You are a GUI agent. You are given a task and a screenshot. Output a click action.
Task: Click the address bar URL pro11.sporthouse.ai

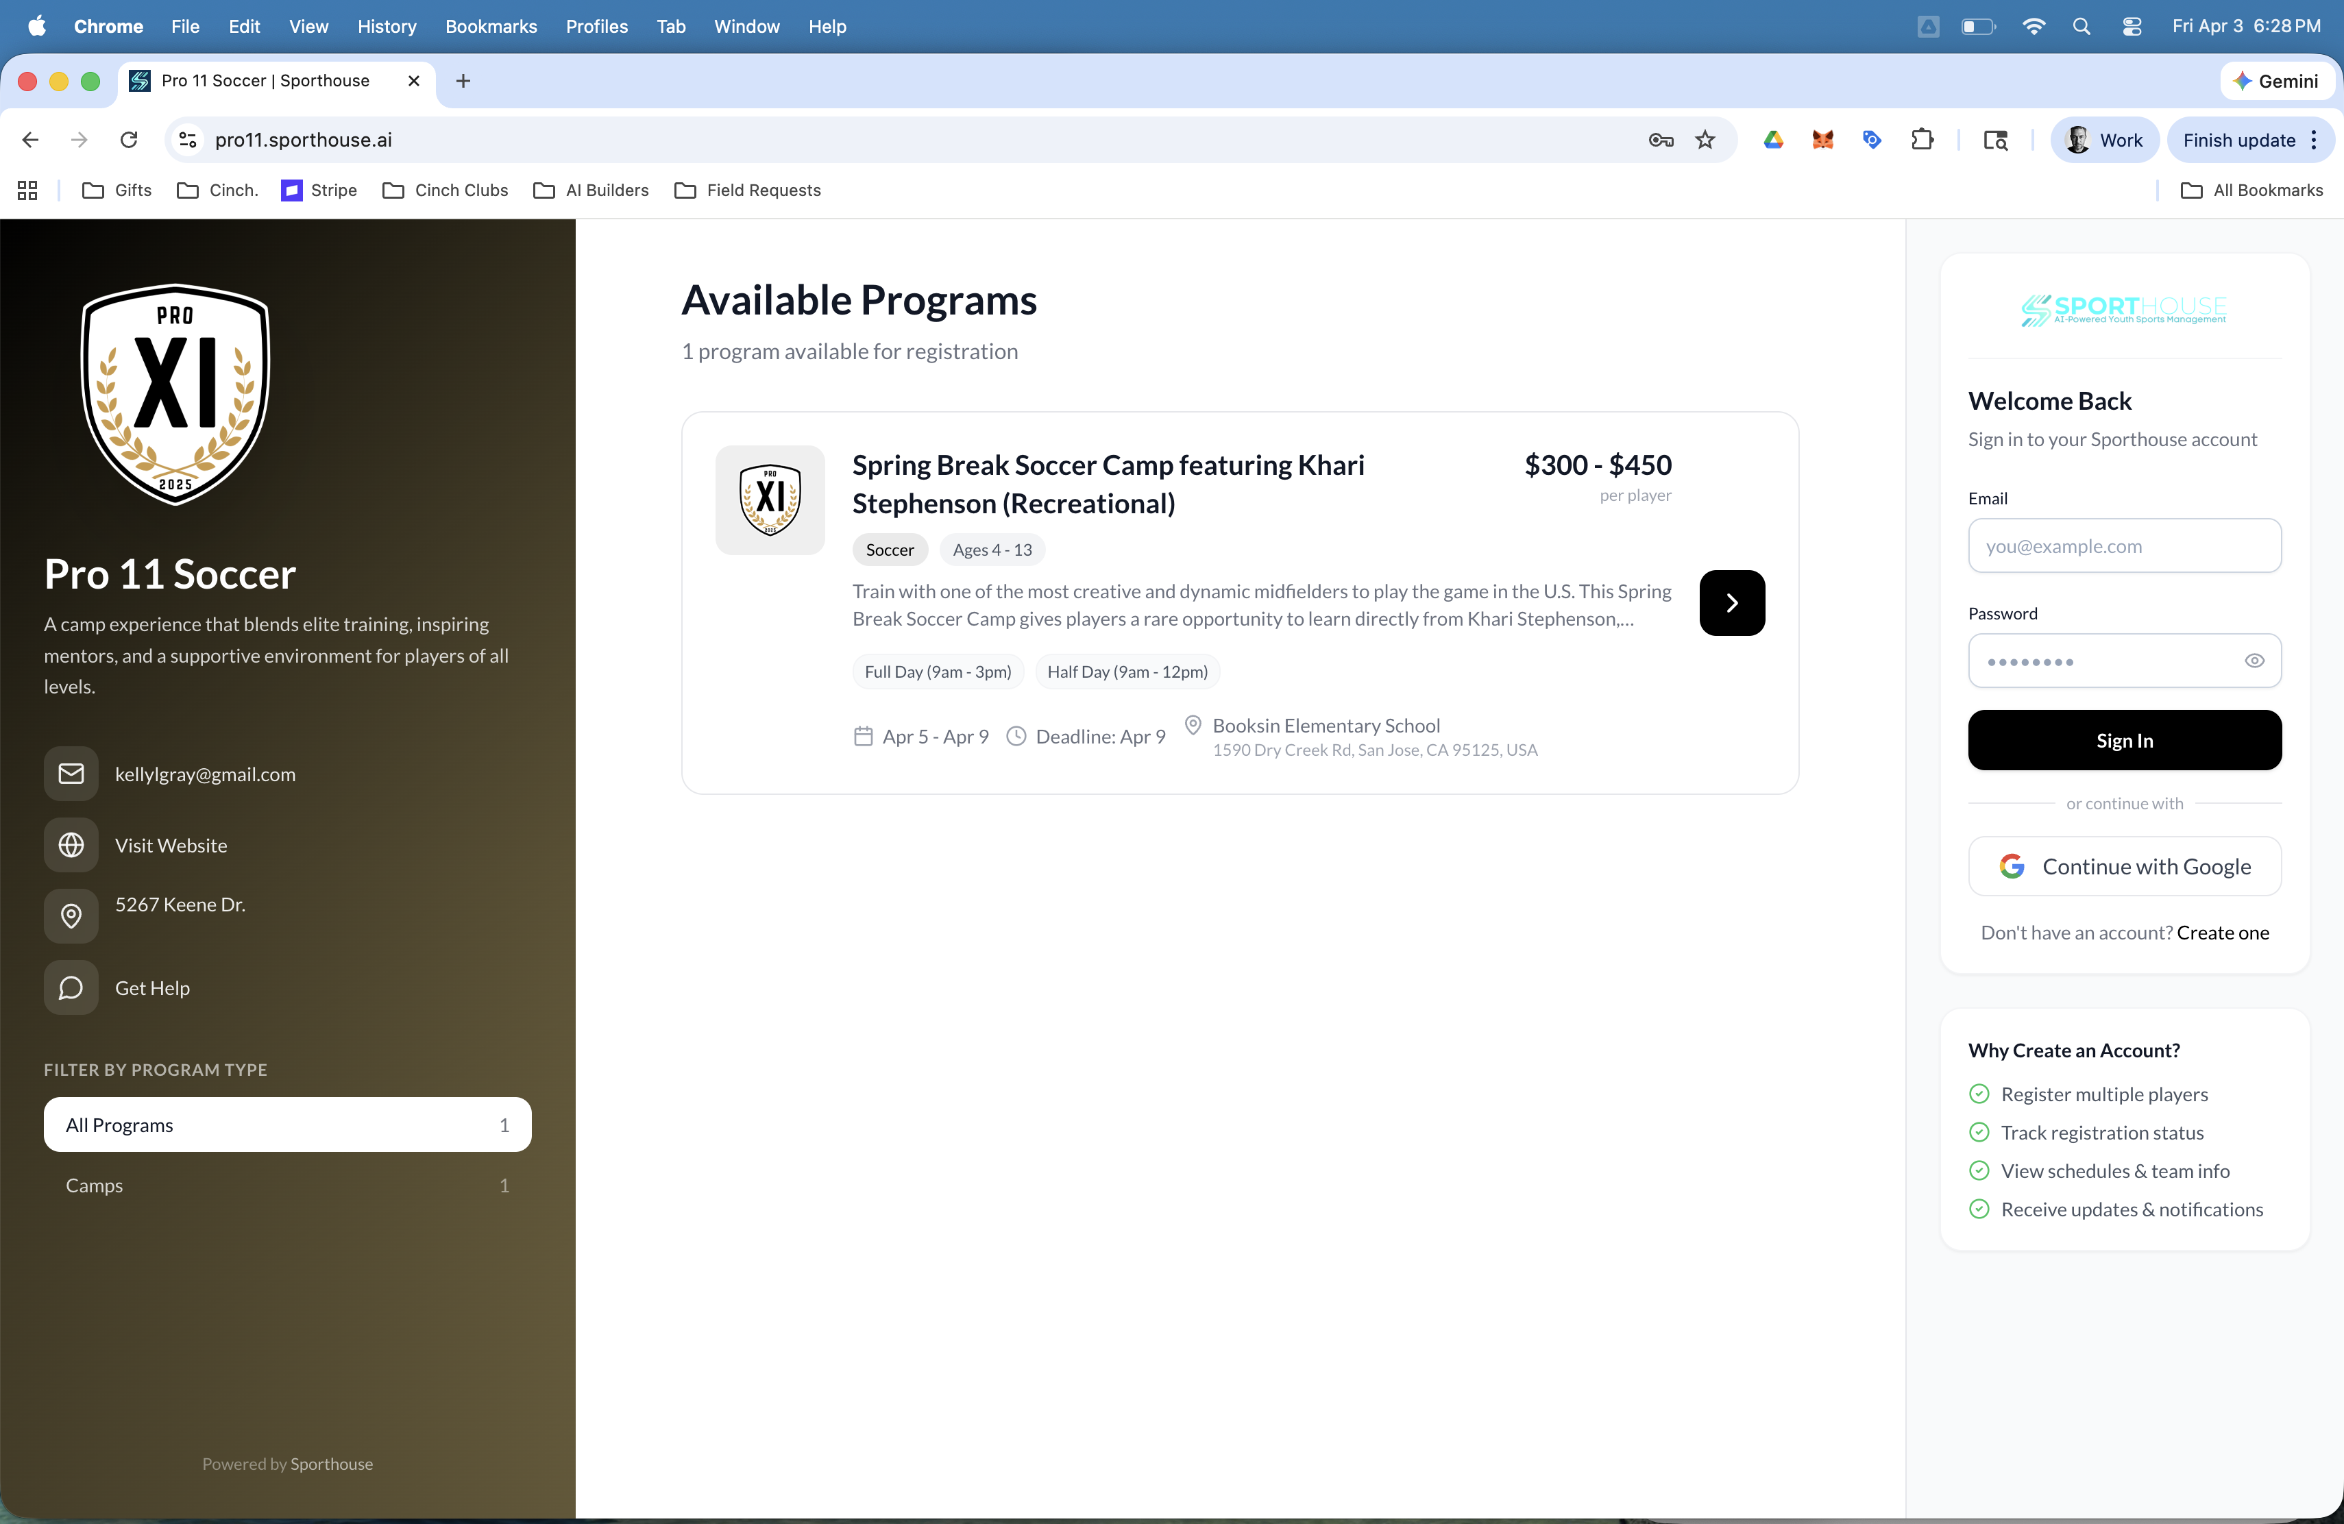click(x=304, y=140)
